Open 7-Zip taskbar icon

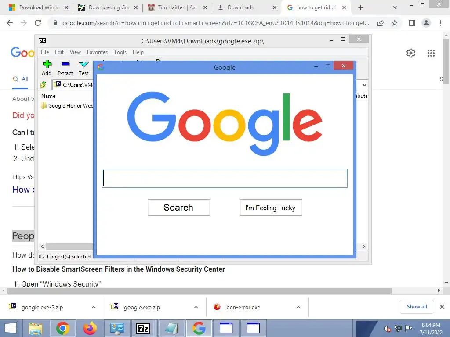[x=143, y=328]
